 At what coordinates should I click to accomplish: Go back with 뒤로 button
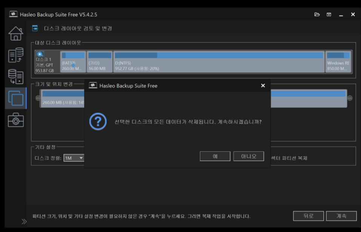point(308,216)
